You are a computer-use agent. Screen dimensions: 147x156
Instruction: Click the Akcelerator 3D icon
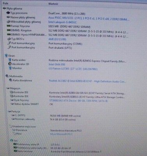click(x=10, y=64)
